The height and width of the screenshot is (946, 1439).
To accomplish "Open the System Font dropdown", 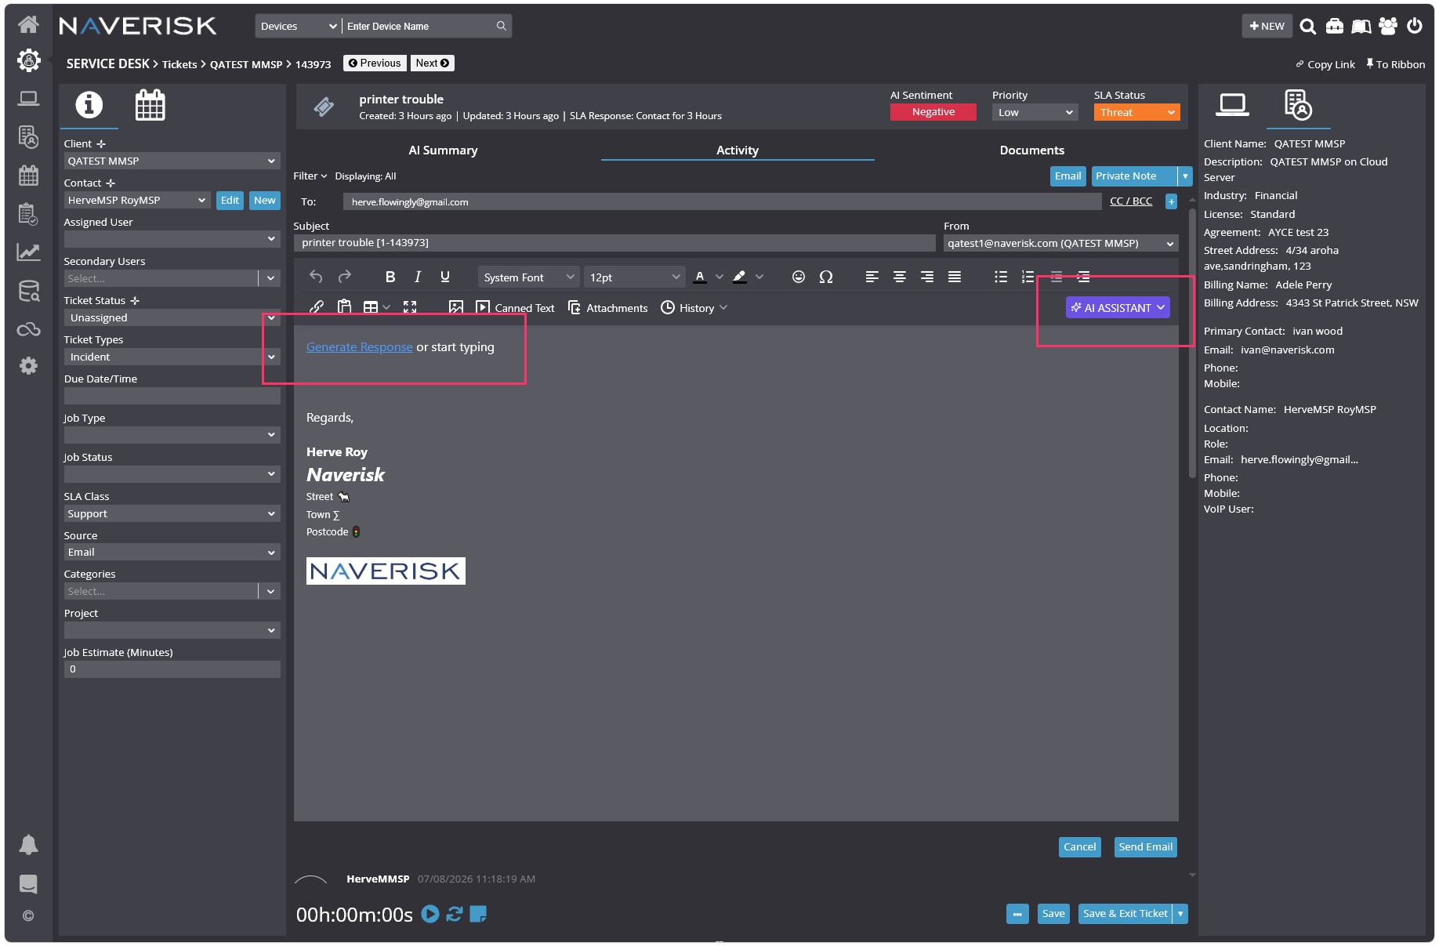I will point(529,277).
